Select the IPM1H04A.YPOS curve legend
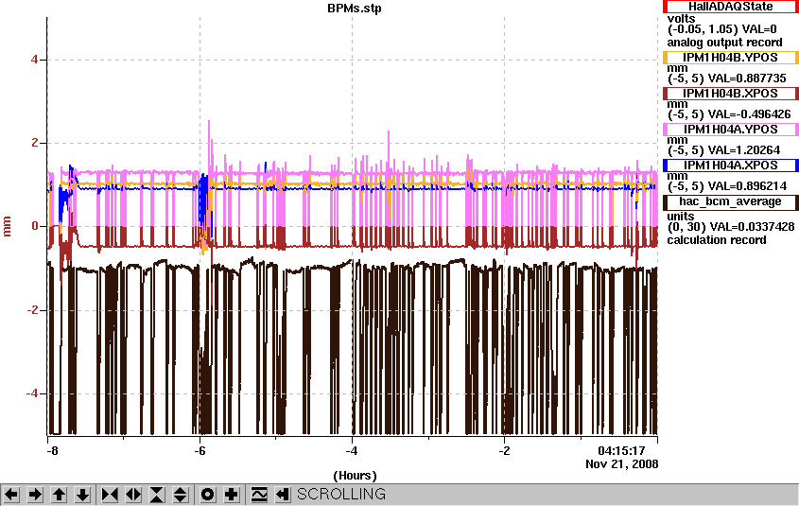This screenshot has height=506, width=799. (731, 130)
